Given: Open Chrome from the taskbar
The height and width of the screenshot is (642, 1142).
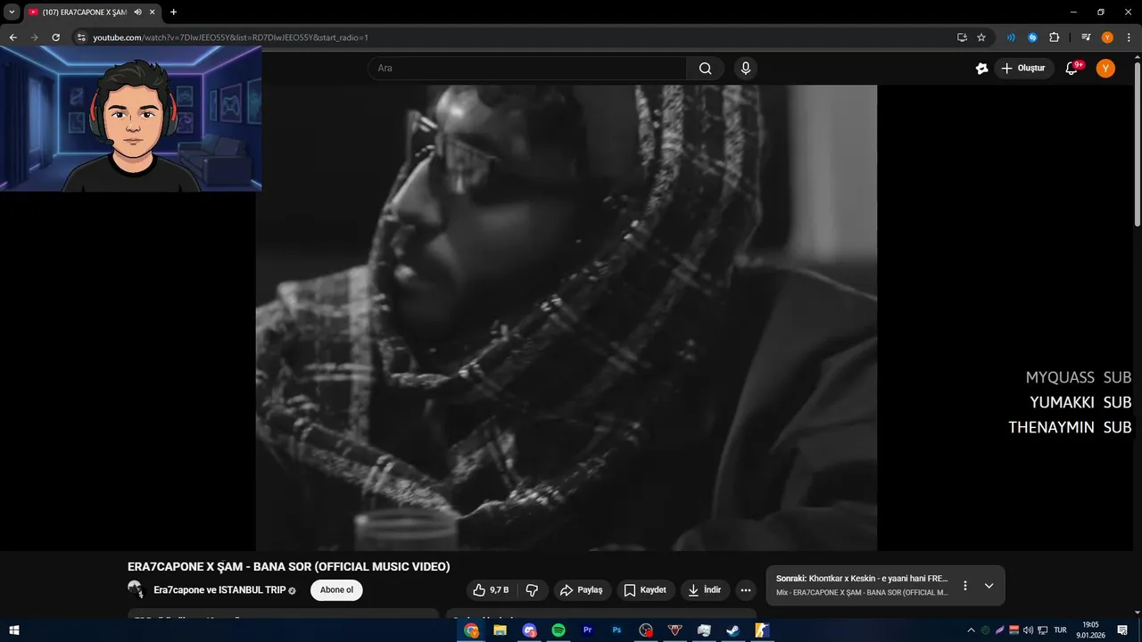Looking at the screenshot, I should pyautogui.click(x=471, y=630).
